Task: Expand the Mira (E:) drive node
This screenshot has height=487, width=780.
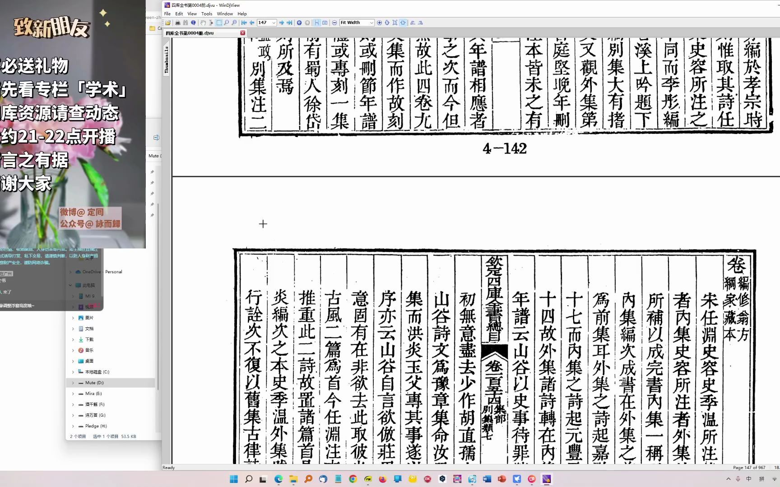Action: 73,394
